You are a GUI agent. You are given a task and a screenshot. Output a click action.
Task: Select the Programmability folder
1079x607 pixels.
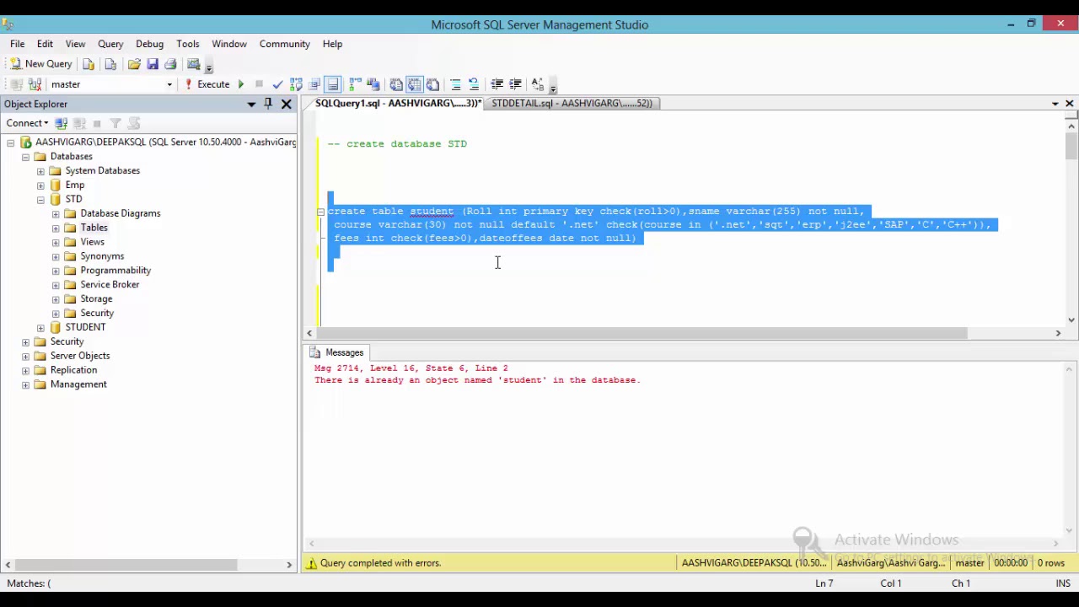click(x=115, y=270)
